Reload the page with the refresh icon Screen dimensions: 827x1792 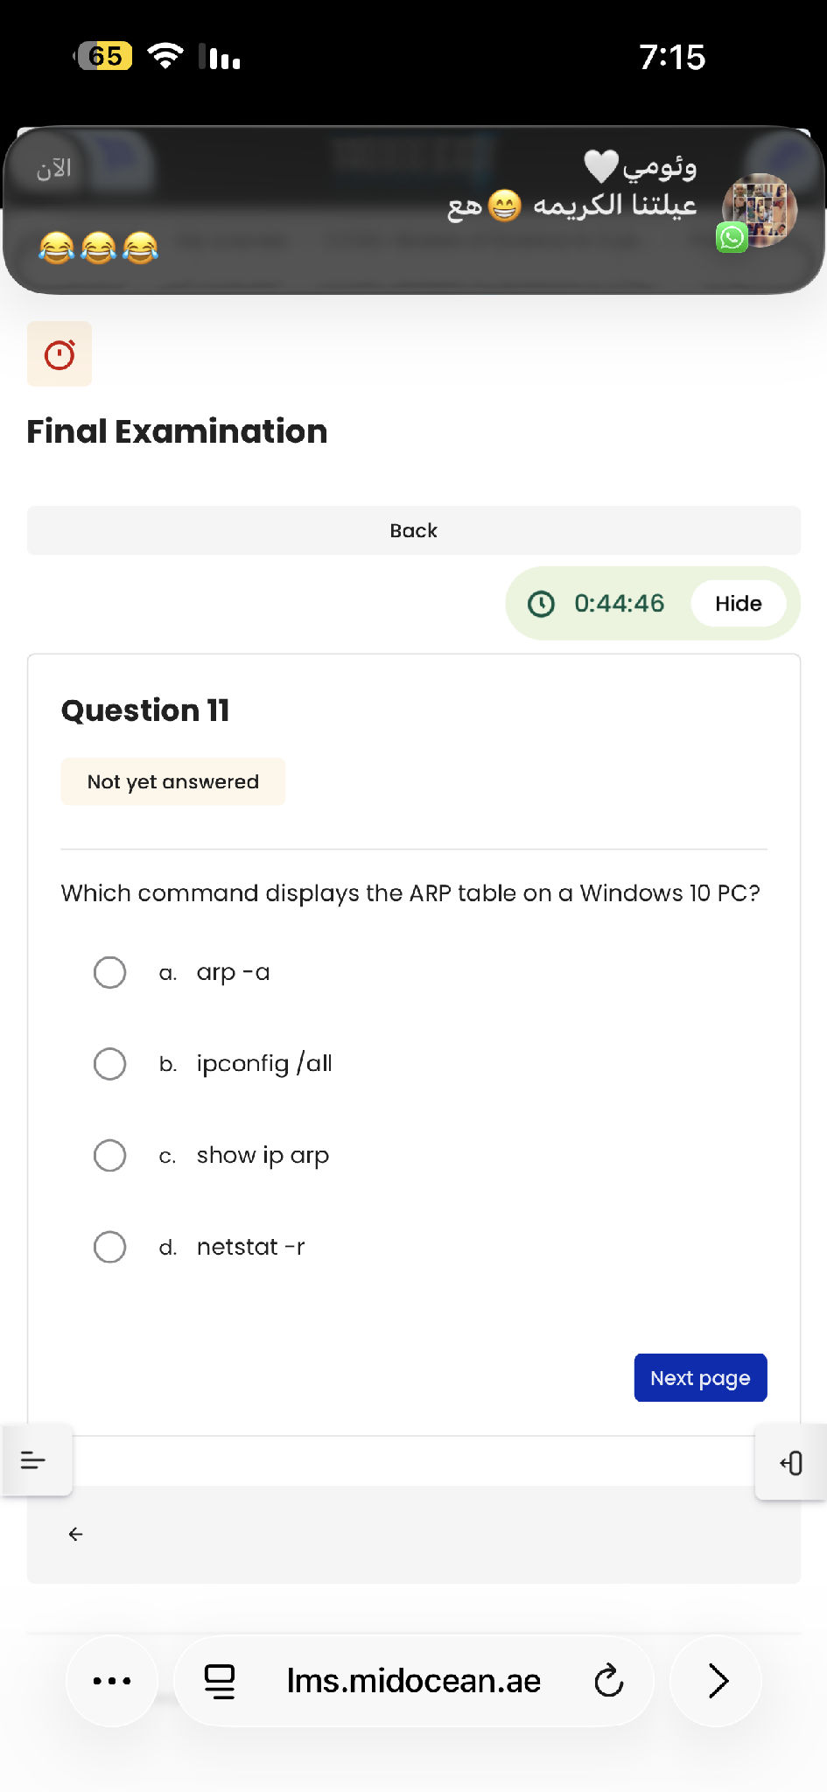(609, 1681)
